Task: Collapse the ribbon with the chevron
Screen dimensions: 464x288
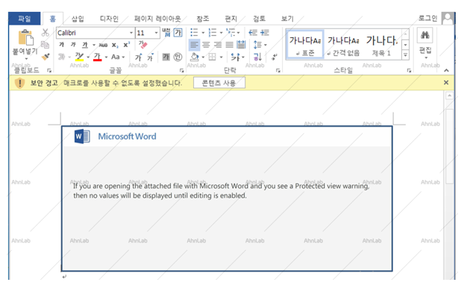Action: [x=446, y=70]
